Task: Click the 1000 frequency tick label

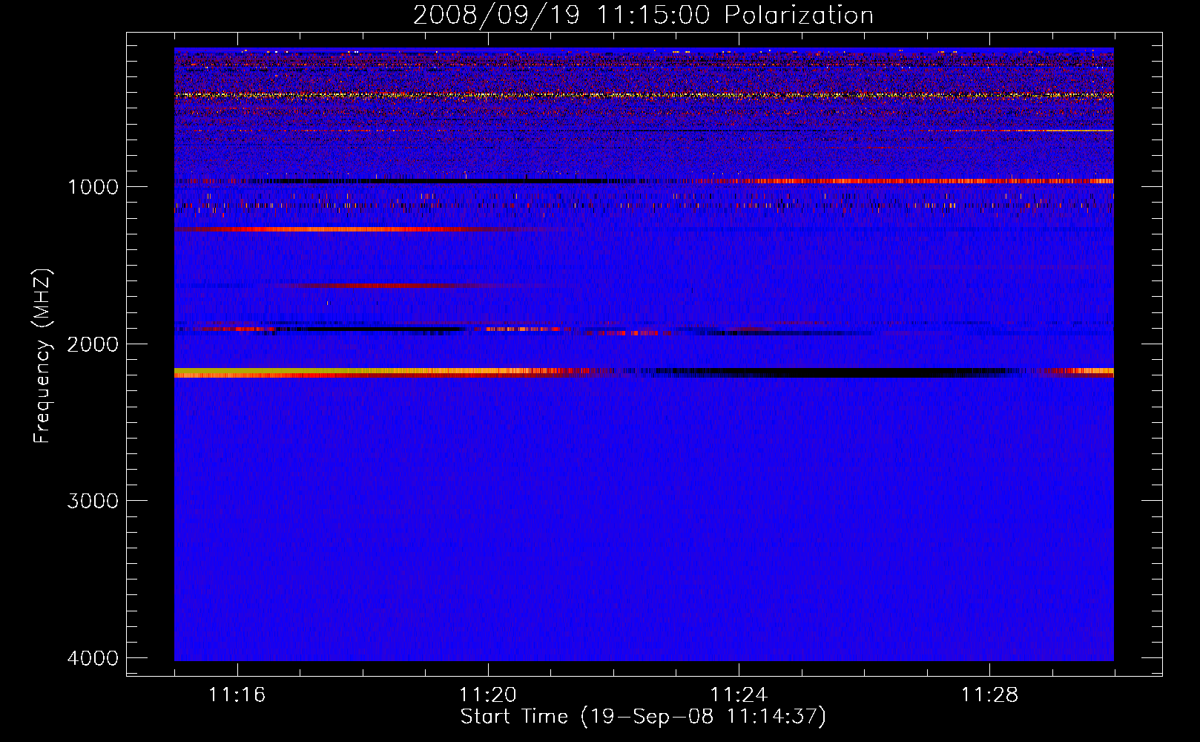Action: tap(93, 186)
